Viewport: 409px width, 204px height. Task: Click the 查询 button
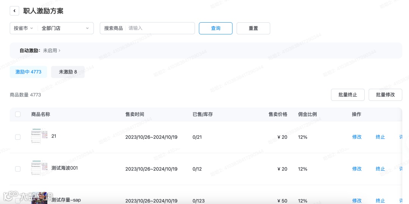[216, 28]
